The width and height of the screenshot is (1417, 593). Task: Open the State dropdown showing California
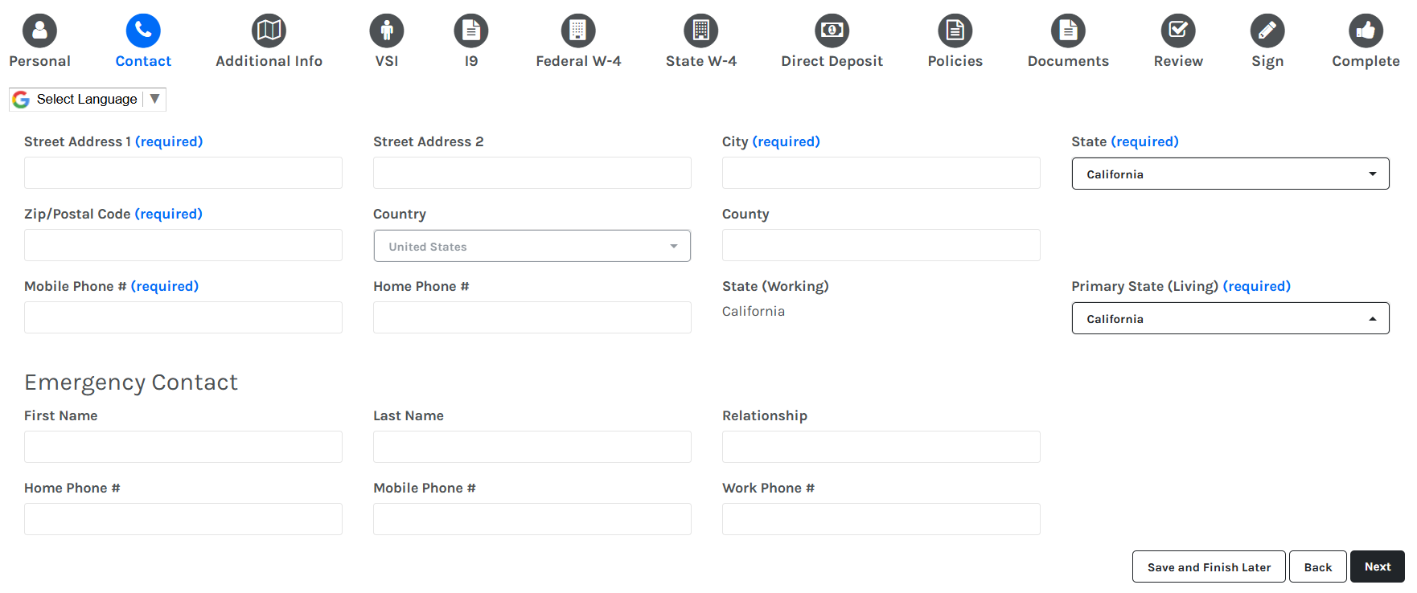click(1230, 174)
